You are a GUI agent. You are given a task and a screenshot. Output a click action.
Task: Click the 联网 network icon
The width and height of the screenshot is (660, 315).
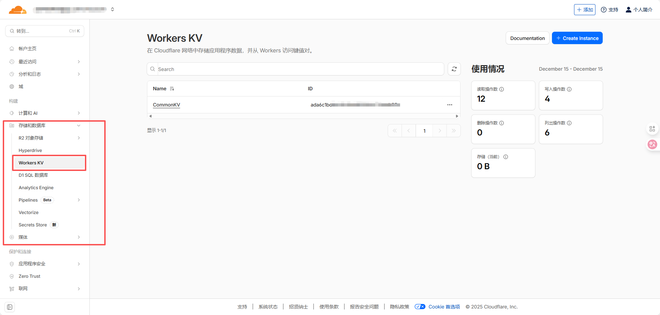12,288
